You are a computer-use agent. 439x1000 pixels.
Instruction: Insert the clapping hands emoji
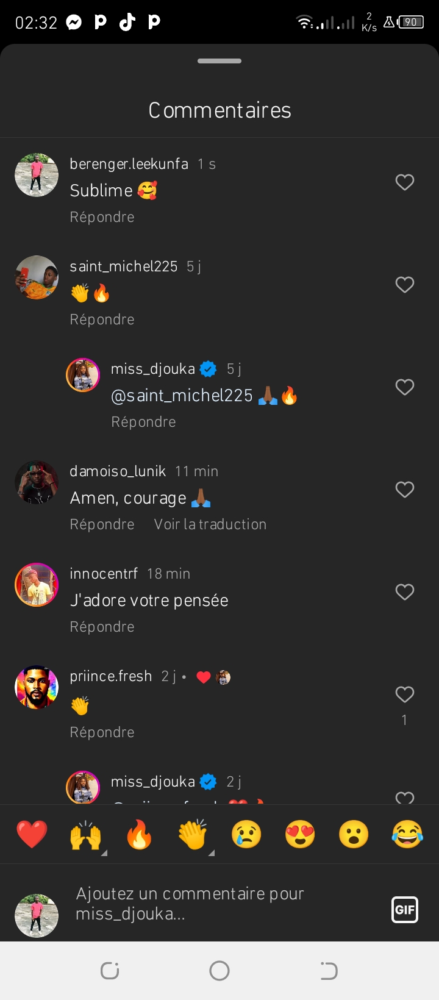(x=193, y=834)
